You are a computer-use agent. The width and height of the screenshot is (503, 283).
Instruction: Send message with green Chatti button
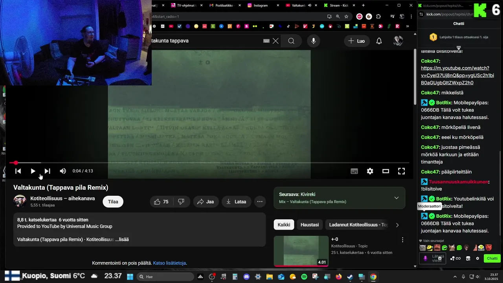click(x=492, y=258)
